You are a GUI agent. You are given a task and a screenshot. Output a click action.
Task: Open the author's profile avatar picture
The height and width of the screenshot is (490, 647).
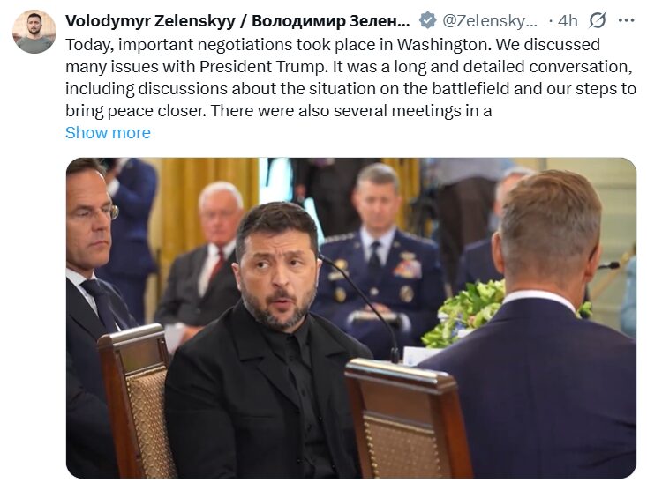(x=34, y=32)
